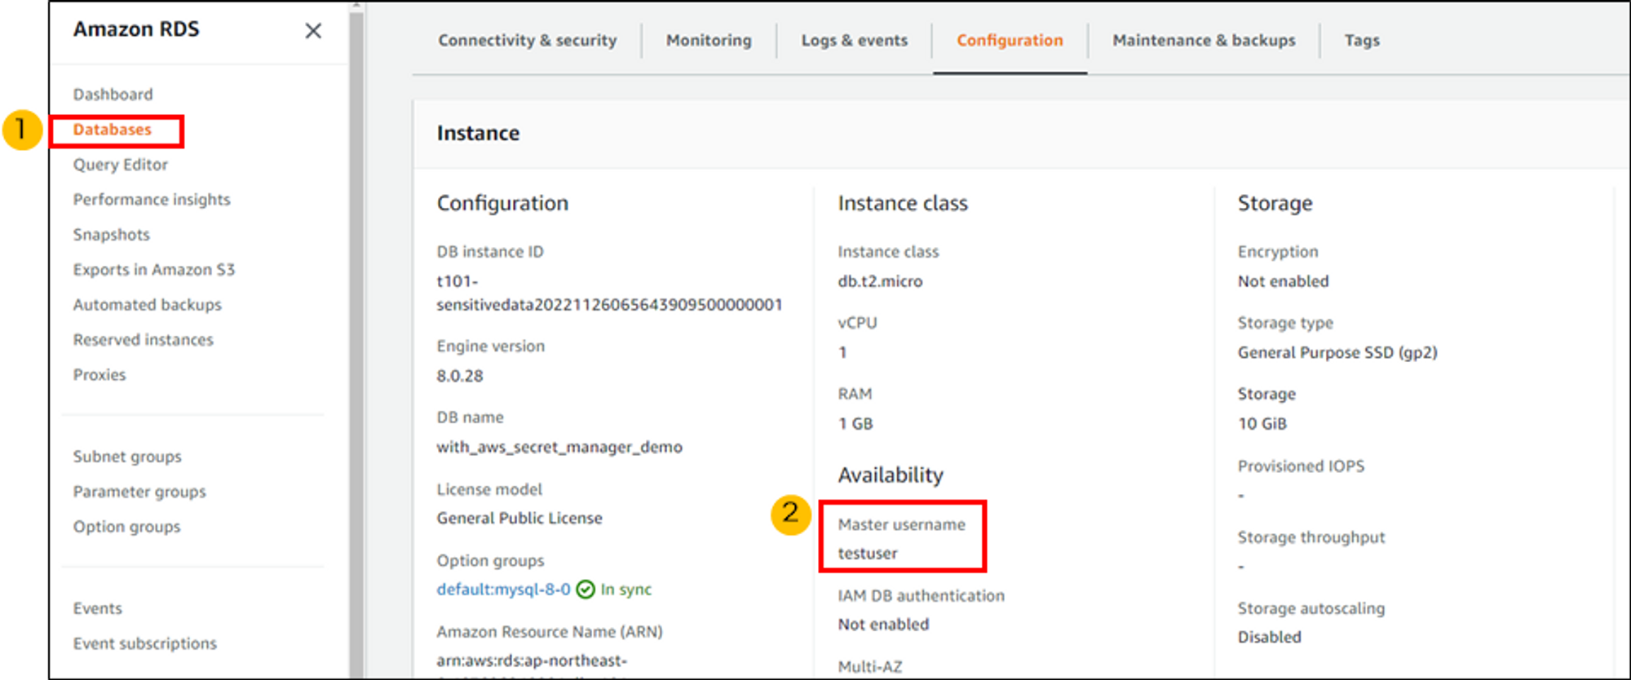Click the RAM value 1 GB
The height and width of the screenshot is (680, 1631).
click(x=855, y=424)
